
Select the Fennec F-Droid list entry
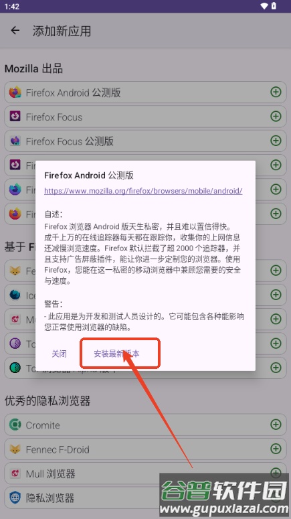tap(145, 449)
